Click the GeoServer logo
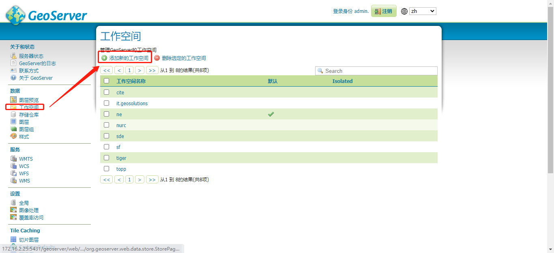The width and height of the screenshot is (554, 253). [46, 15]
